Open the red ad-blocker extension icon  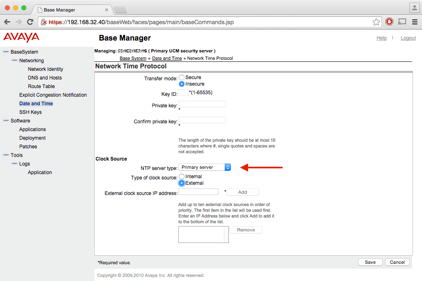coord(389,22)
